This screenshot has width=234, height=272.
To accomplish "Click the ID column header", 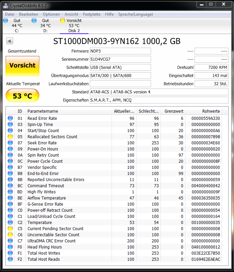I will pyautogui.click(x=20, y=111).
